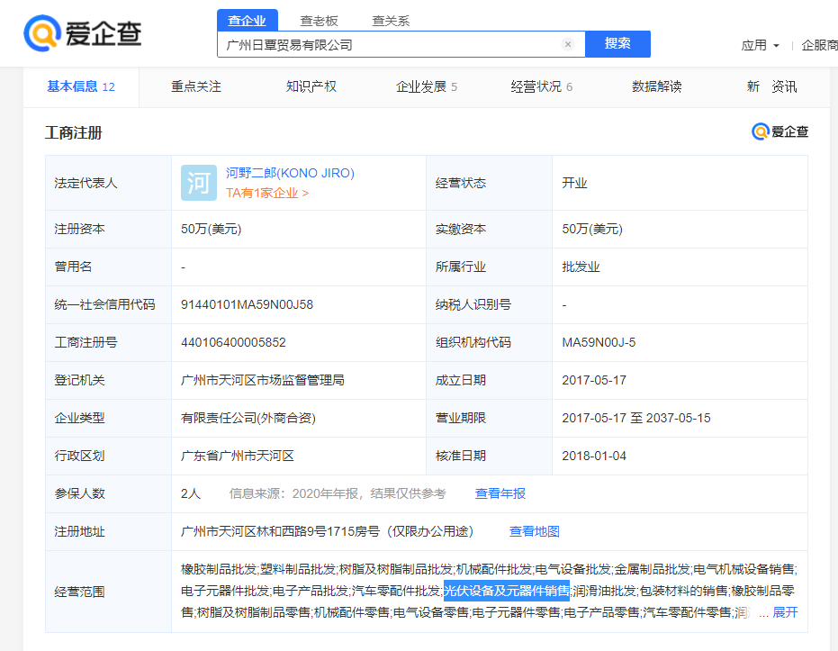Viewport: 838px width, 651px height.
Task: Switch to the 查老板 search tab
Action: [x=319, y=21]
